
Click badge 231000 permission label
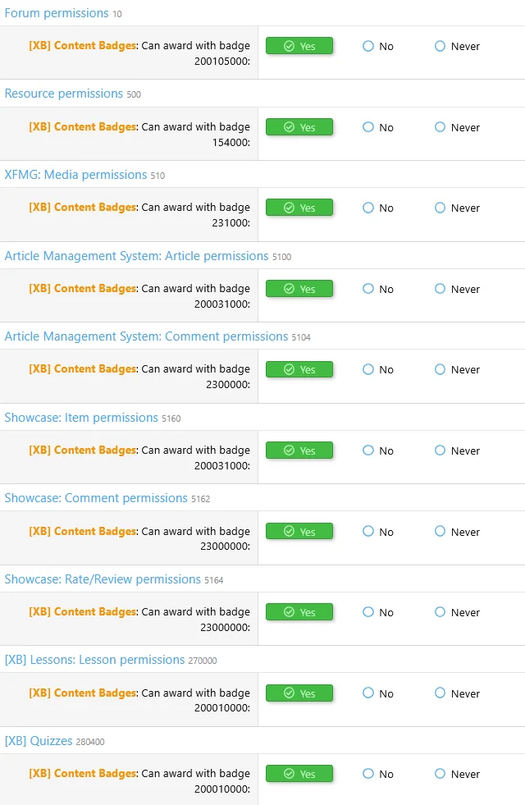tap(139, 215)
